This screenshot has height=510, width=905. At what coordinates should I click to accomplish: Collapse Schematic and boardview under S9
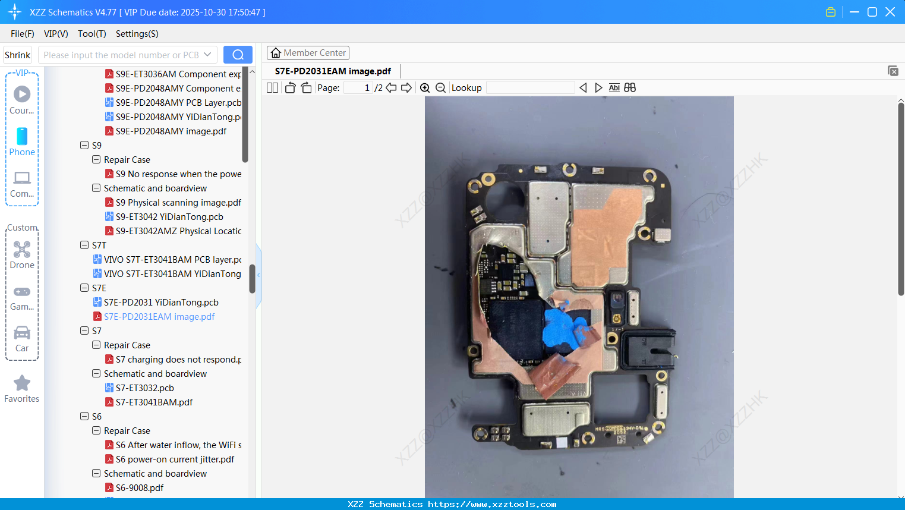pyautogui.click(x=96, y=188)
